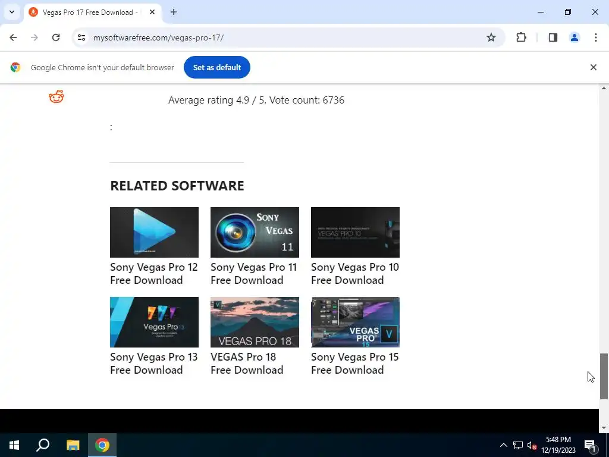Click the Set as default button
The image size is (609, 457).
tap(217, 67)
